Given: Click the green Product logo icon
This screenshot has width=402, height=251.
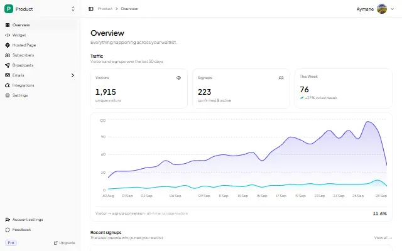Looking at the screenshot, I should 8,9.
